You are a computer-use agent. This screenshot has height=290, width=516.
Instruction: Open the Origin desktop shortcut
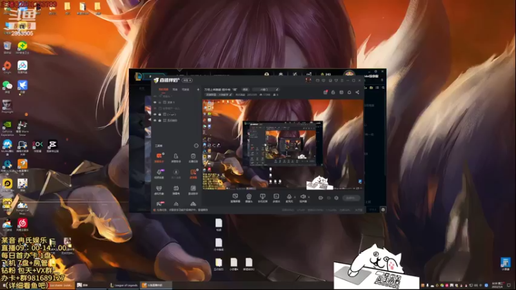pyautogui.click(x=7, y=66)
